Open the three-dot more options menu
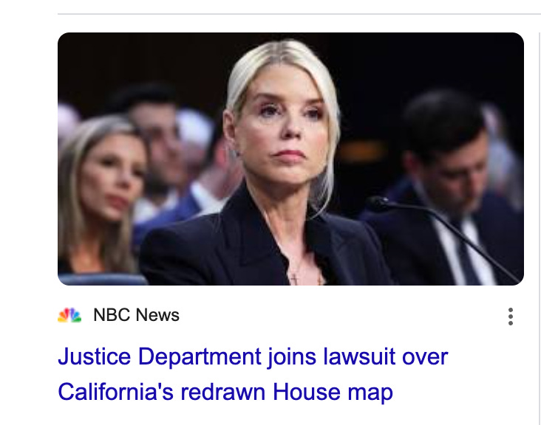Viewport: 541px width, 425px height. tap(511, 316)
